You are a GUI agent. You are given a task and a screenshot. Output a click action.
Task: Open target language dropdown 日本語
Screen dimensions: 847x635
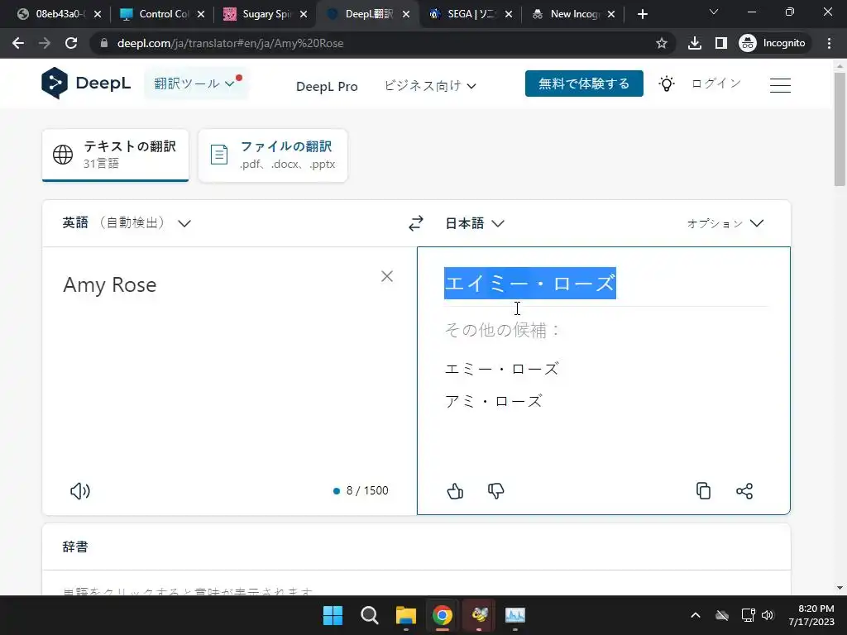click(x=474, y=223)
